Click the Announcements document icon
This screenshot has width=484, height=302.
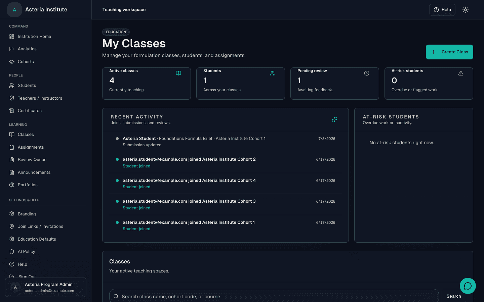[x=12, y=172]
